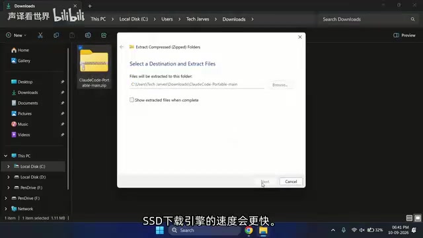Open the chevron after Users breadcrumb
The image size is (423, 238).
[x=179, y=19]
